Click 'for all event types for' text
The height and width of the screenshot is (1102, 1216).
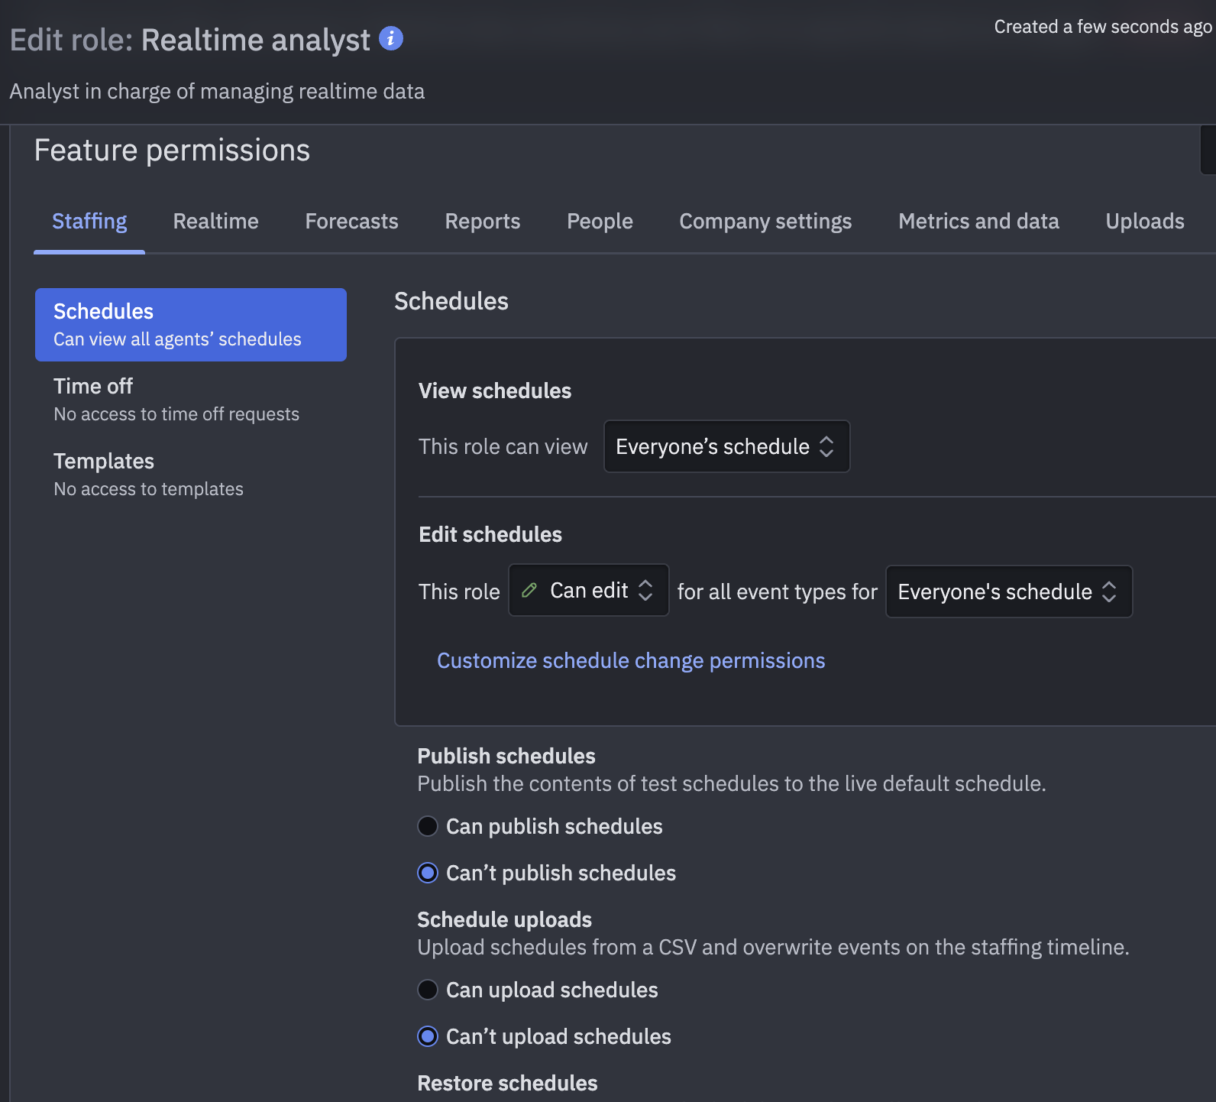point(778,592)
